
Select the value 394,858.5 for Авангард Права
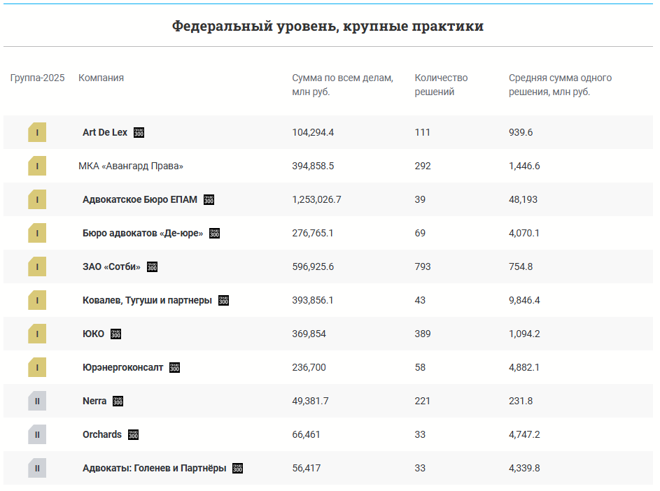point(313,166)
